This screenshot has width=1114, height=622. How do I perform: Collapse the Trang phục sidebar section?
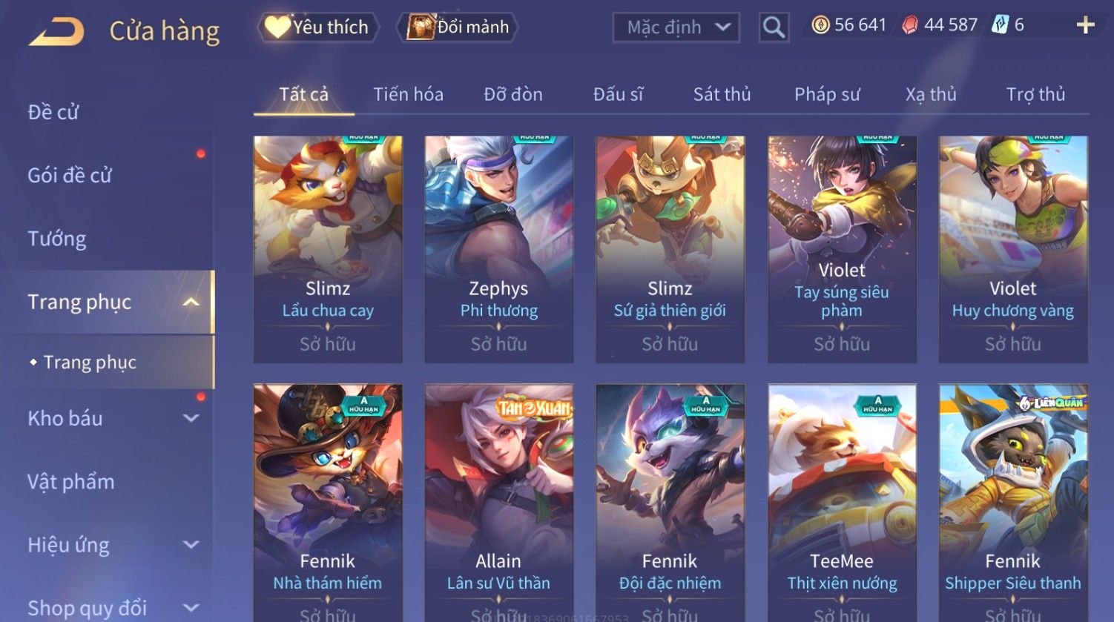[191, 302]
